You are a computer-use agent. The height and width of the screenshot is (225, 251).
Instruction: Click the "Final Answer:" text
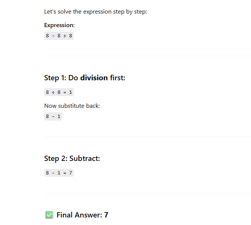[79, 215]
